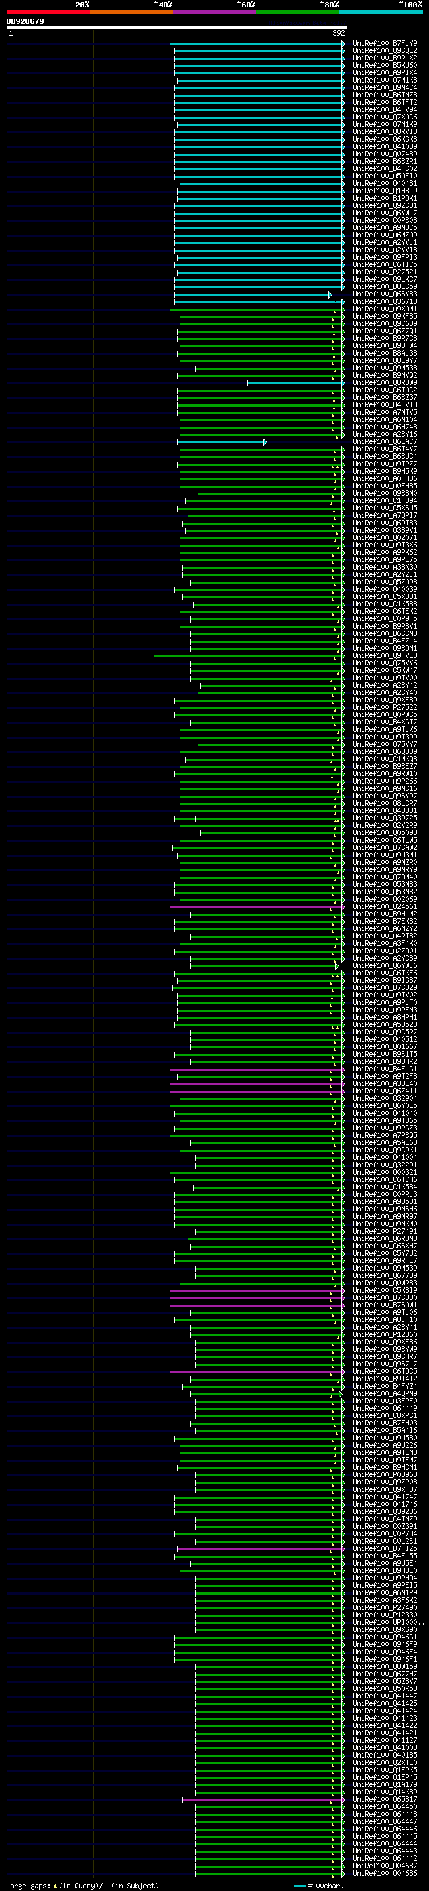Viewport: 429px width, 1891px height.
Task: Select label UniRef100_A9PJF0
Action: tap(384, 1004)
